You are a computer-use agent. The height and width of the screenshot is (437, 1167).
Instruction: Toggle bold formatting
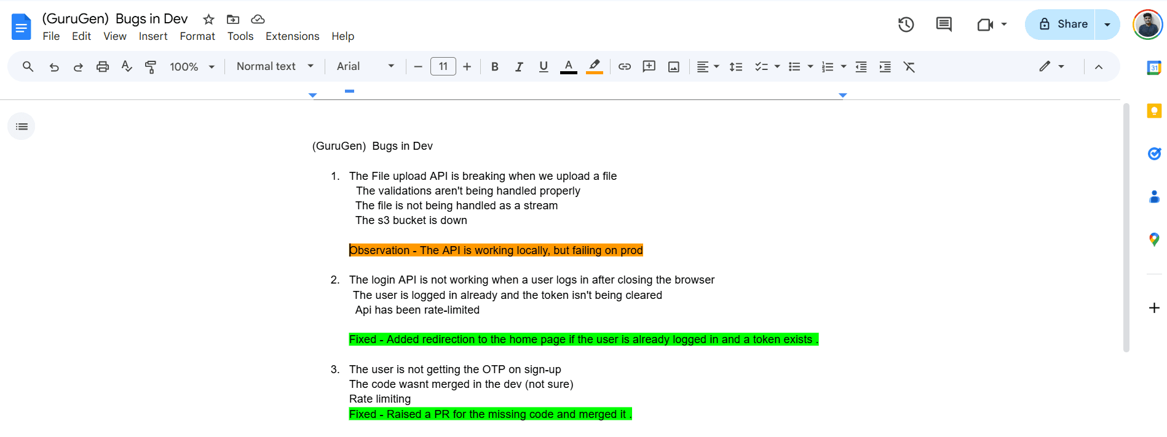coord(494,67)
